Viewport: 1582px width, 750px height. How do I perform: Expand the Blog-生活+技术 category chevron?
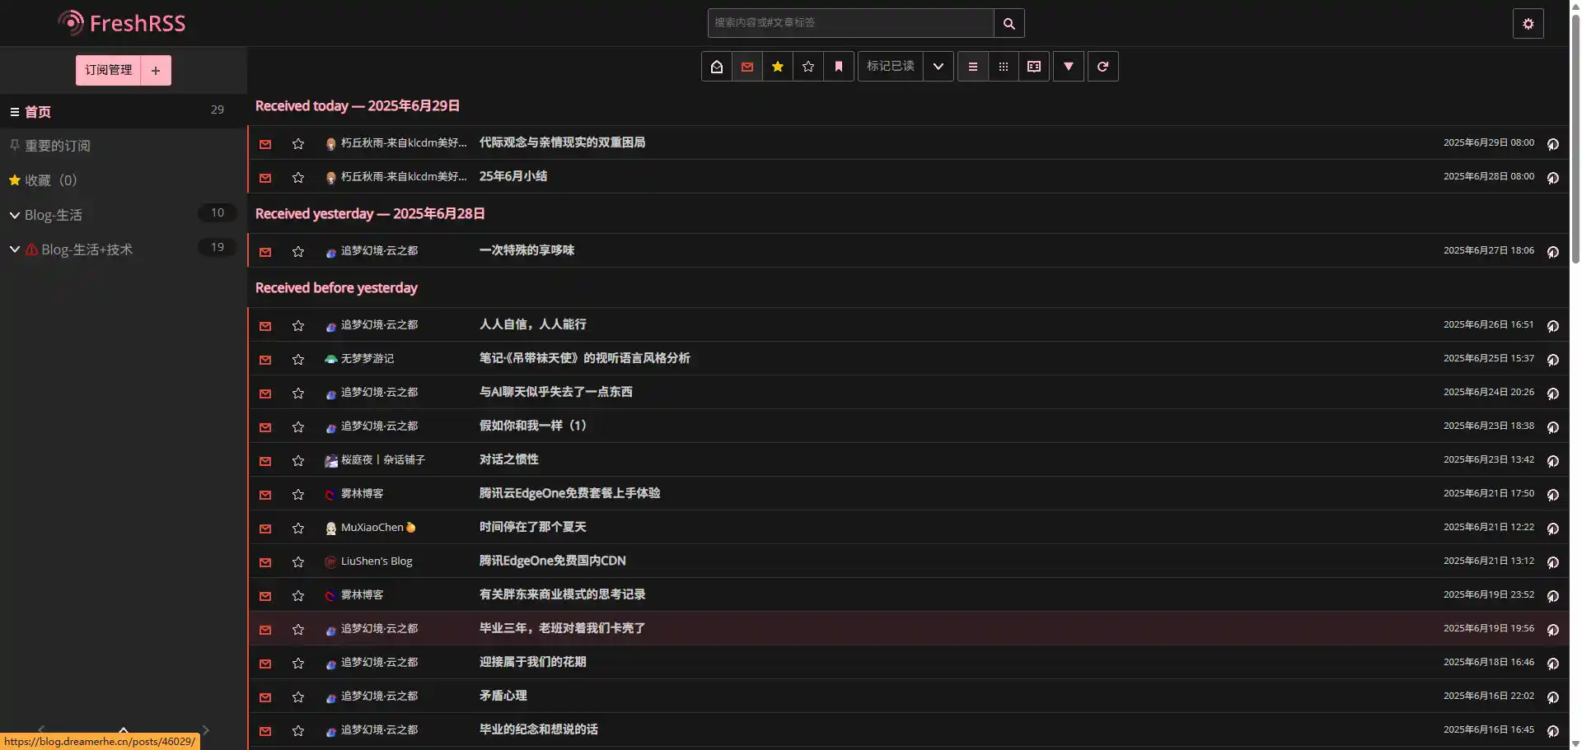click(15, 249)
